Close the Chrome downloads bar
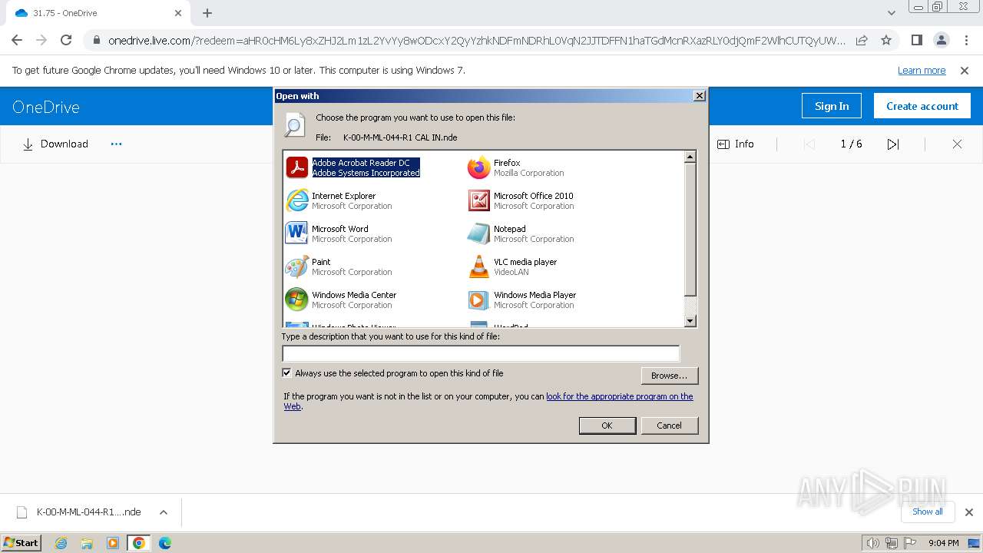This screenshot has width=983, height=553. [x=968, y=512]
